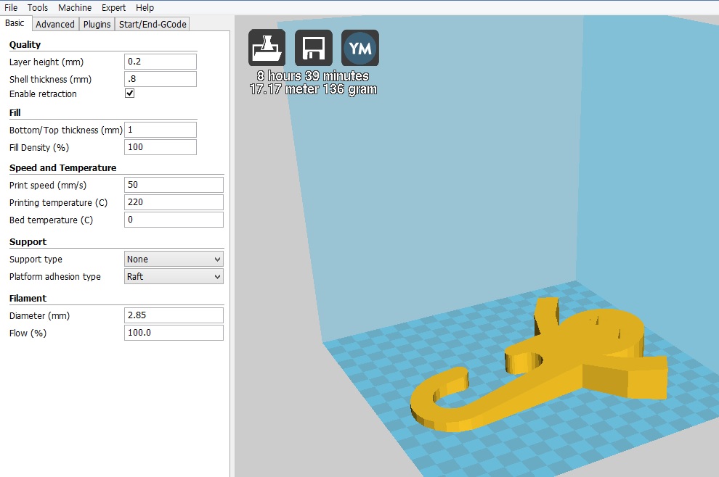Image resolution: width=719 pixels, height=477 pixels.
Task: Click the filament Diameter input field
Action: [x=174, y=315]
